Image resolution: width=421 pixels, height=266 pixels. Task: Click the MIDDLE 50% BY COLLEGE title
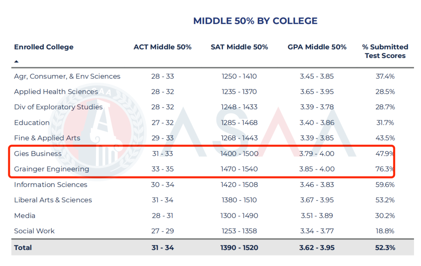point(255,21)
